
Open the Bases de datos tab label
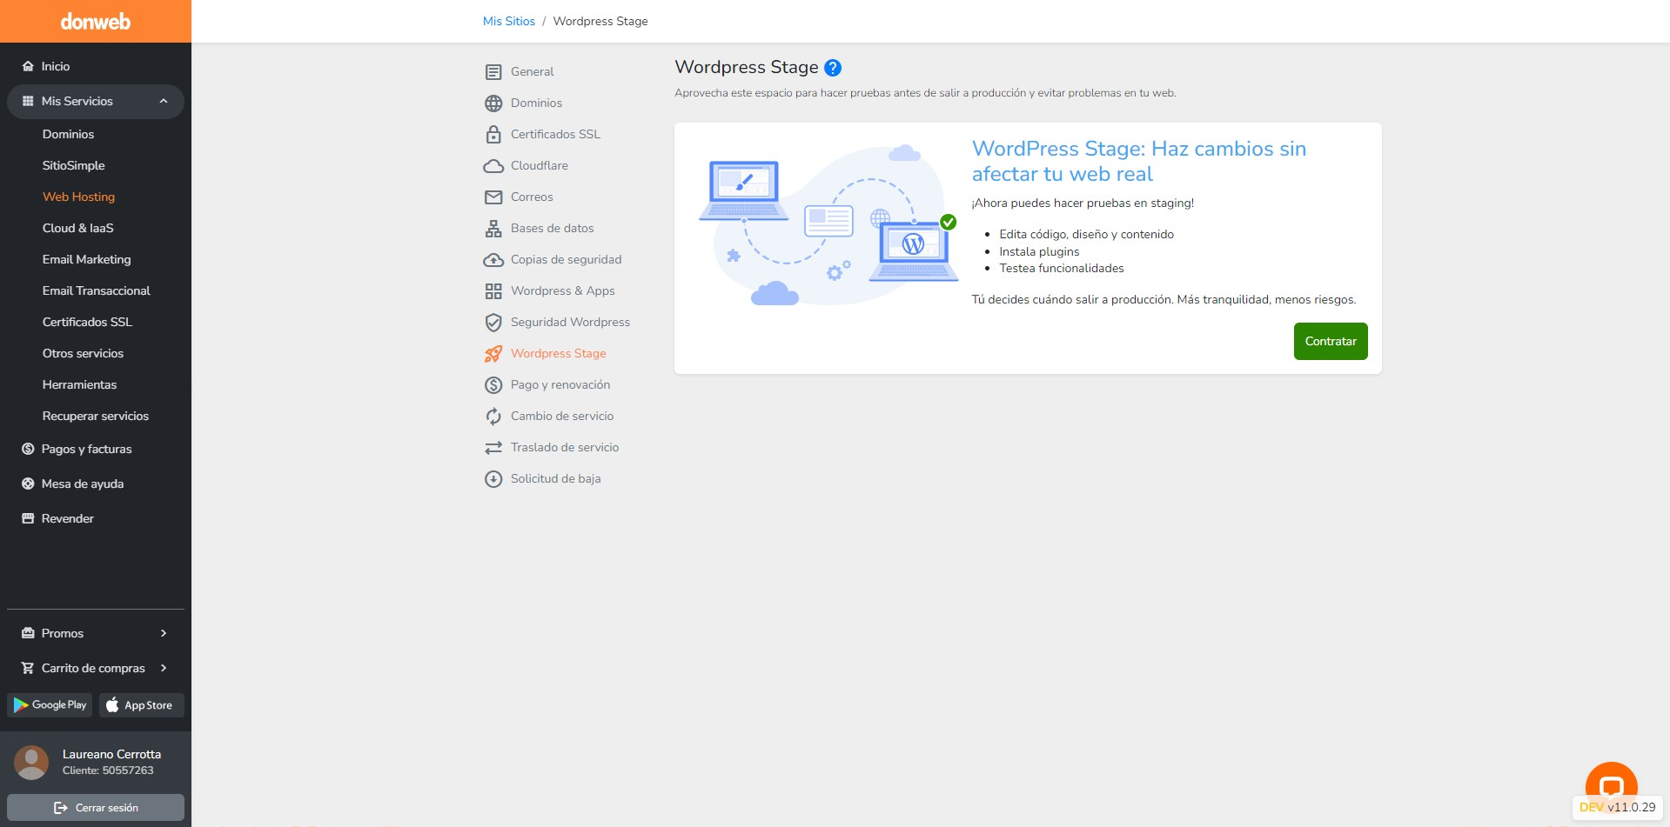pyautogui.click(x=552, y=228)
